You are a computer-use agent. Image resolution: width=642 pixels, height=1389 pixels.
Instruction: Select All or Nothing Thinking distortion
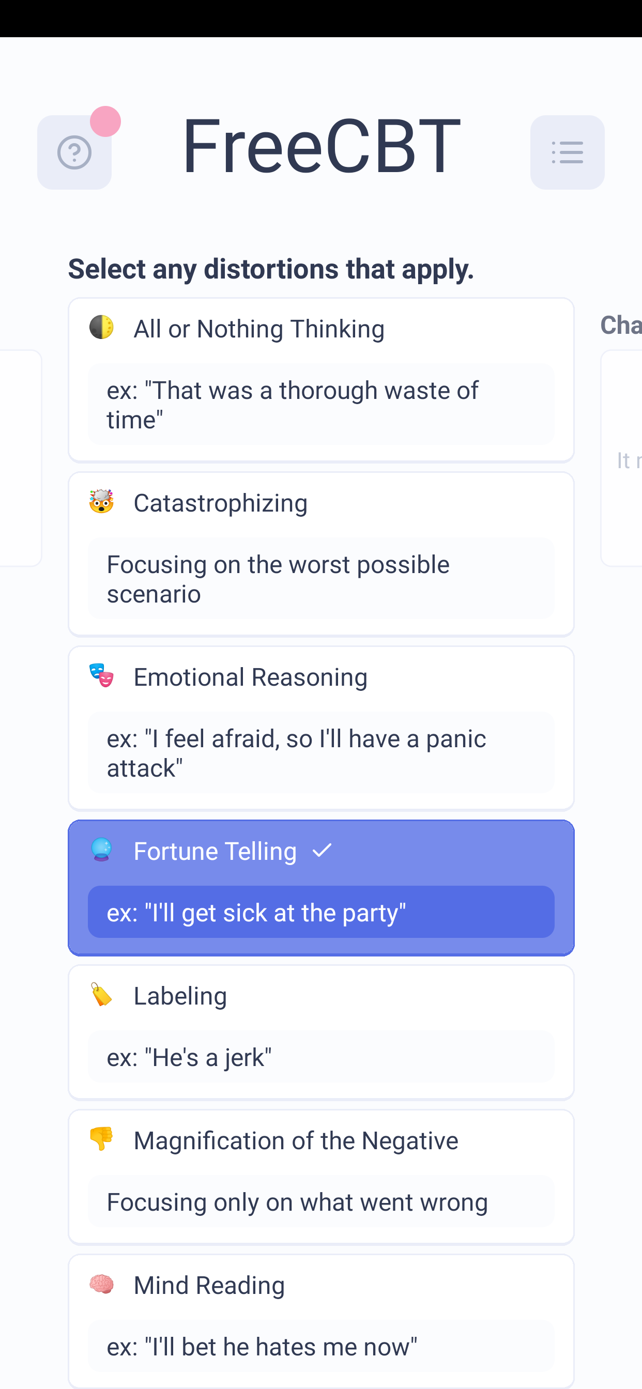pyautogui.click(x=321, y=380)
